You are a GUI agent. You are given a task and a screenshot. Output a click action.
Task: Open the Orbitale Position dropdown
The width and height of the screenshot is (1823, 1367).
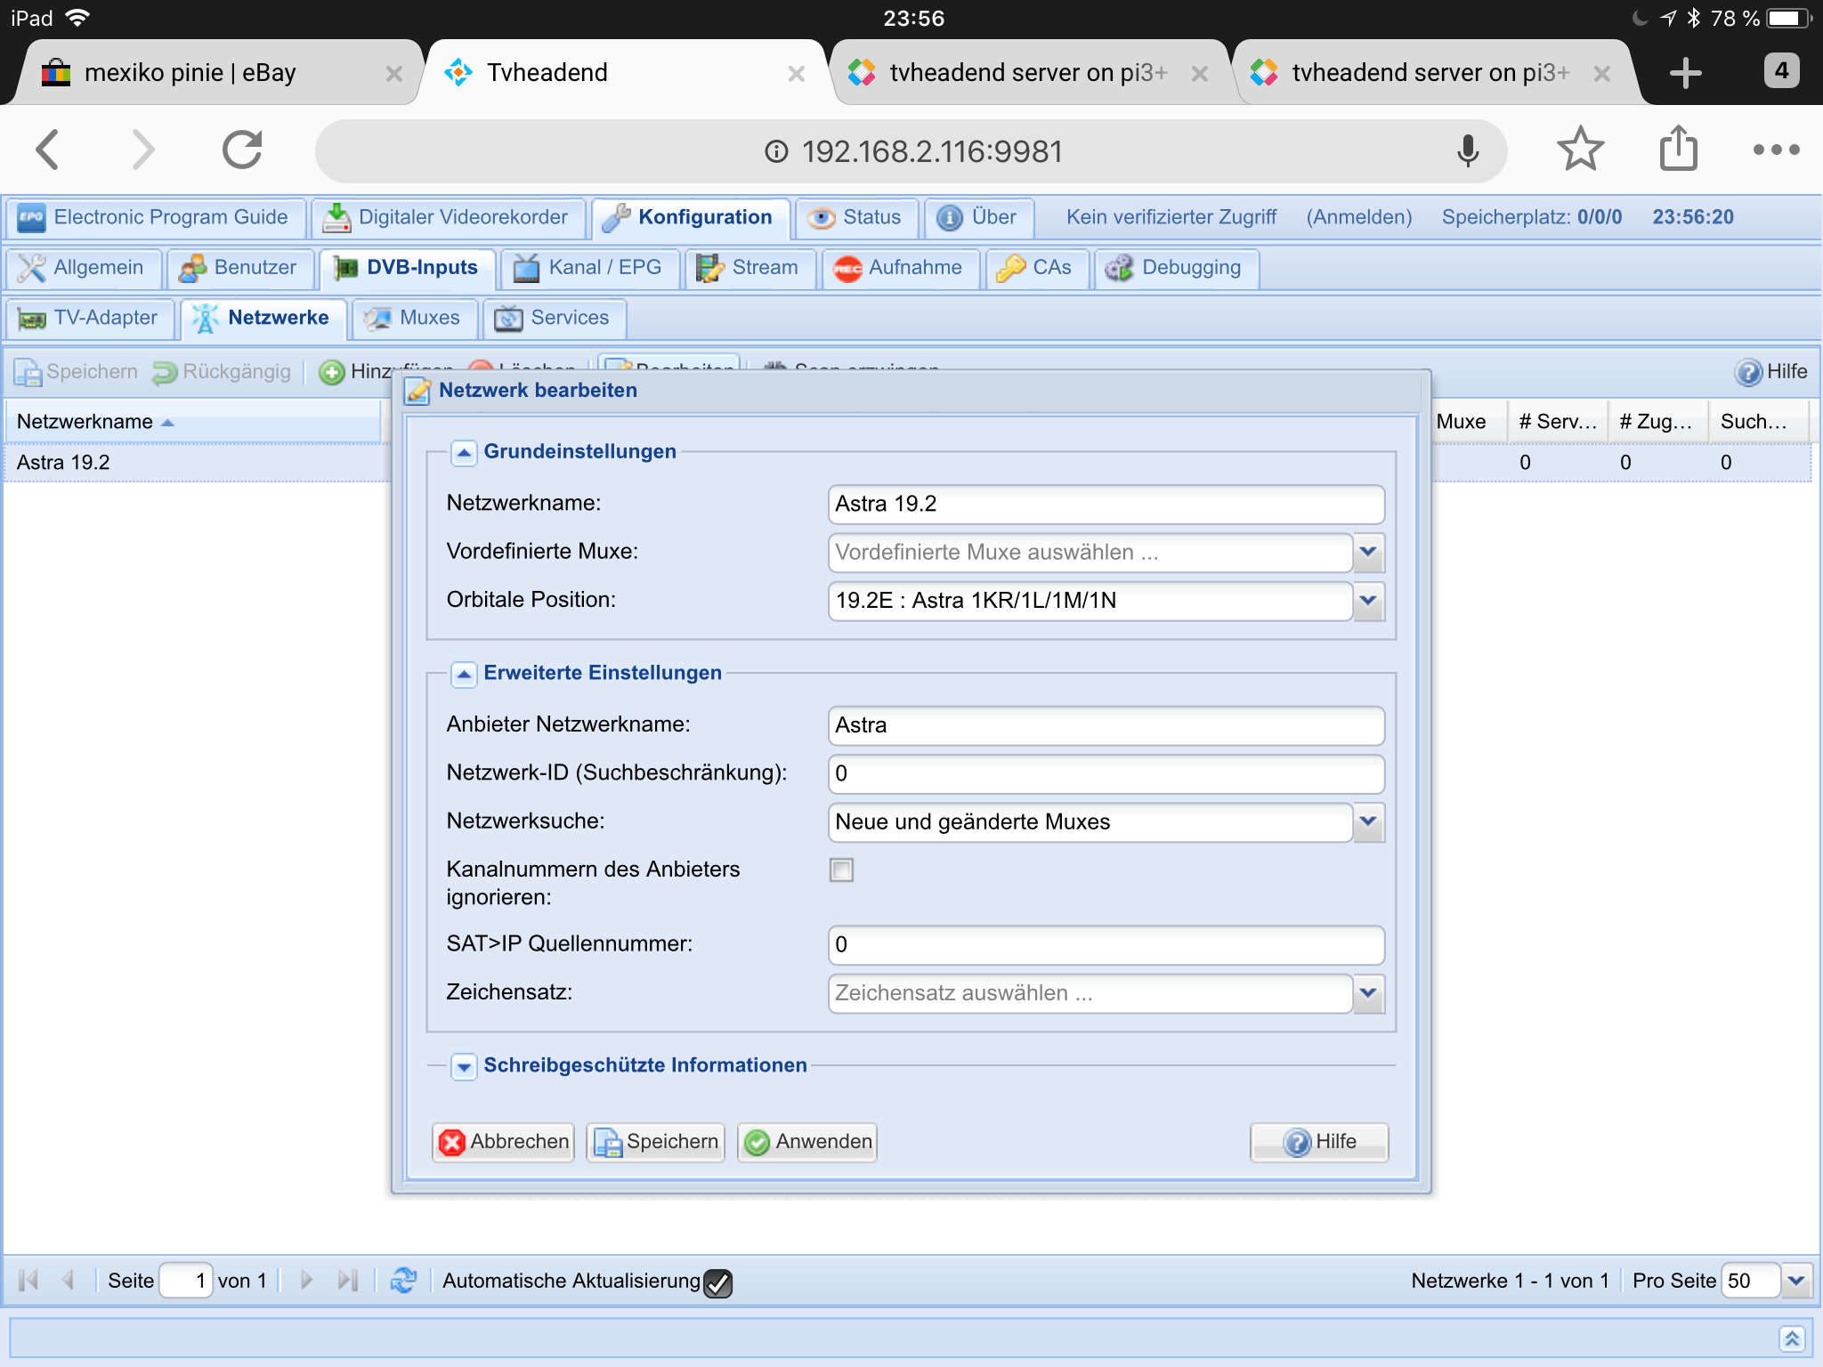(1368, 601)
